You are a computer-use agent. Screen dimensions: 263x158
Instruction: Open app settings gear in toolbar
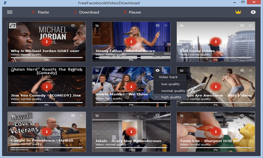[253, 12]
